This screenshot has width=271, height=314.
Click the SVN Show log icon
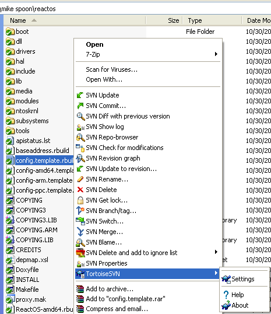click(x=80, y=127)
